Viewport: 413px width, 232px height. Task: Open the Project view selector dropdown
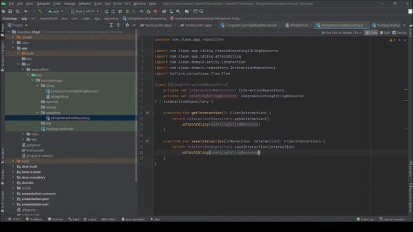(17, 25)
